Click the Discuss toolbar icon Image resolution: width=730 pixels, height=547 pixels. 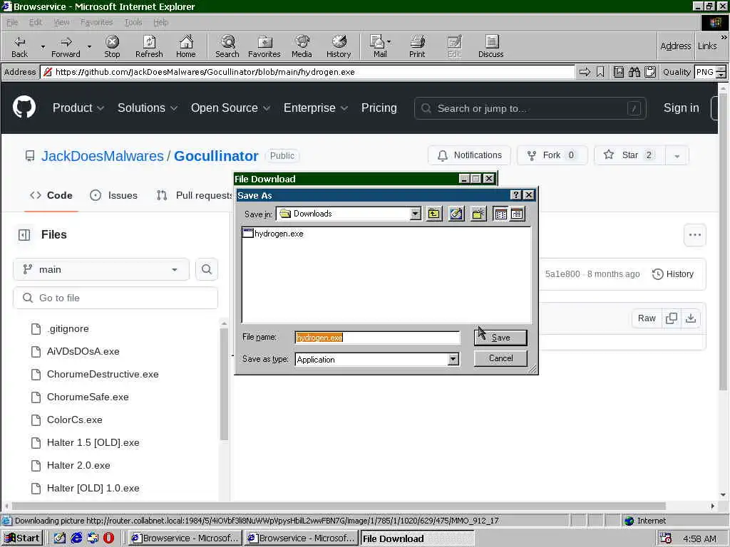point(490,46)
